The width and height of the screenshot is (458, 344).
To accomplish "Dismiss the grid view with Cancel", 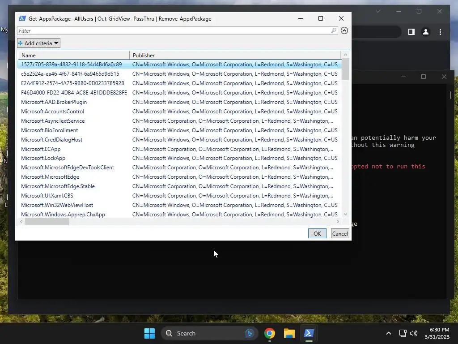I will 340,233.
